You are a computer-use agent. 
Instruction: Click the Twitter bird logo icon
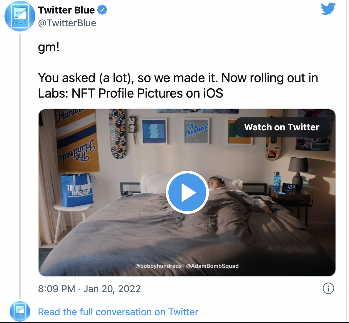pos(328,9)
